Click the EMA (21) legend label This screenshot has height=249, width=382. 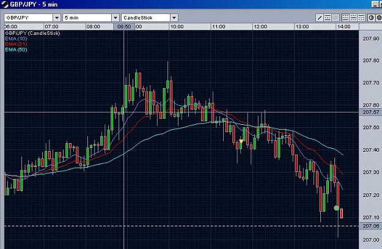(x=16, y=44)
